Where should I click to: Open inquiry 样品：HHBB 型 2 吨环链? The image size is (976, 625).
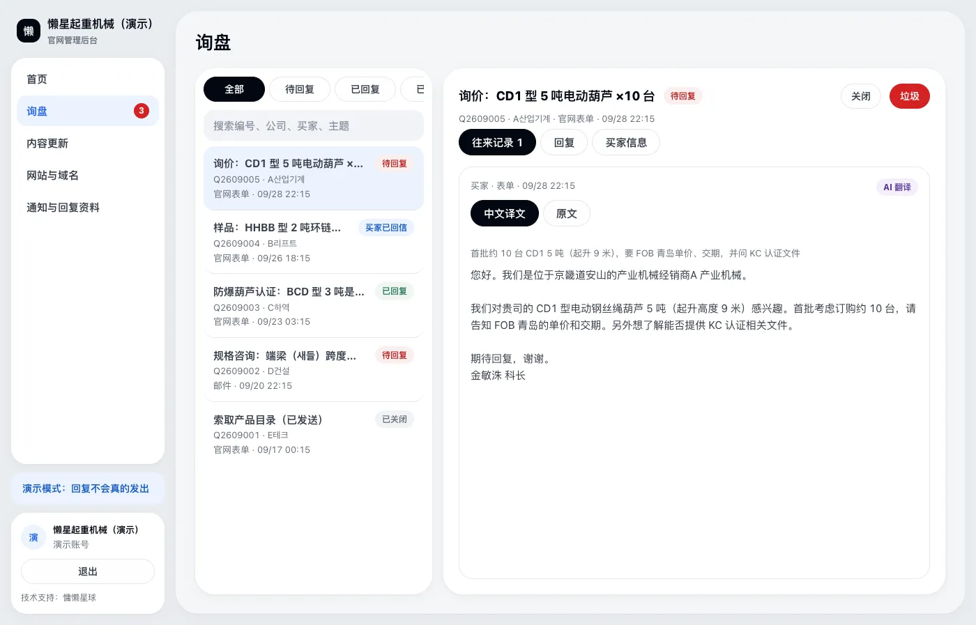coord(314,242)
